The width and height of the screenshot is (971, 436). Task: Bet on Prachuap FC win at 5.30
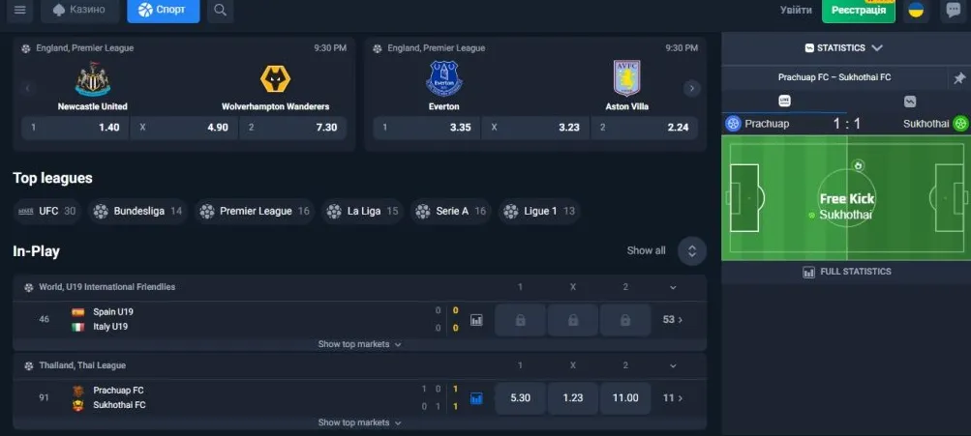520,398
